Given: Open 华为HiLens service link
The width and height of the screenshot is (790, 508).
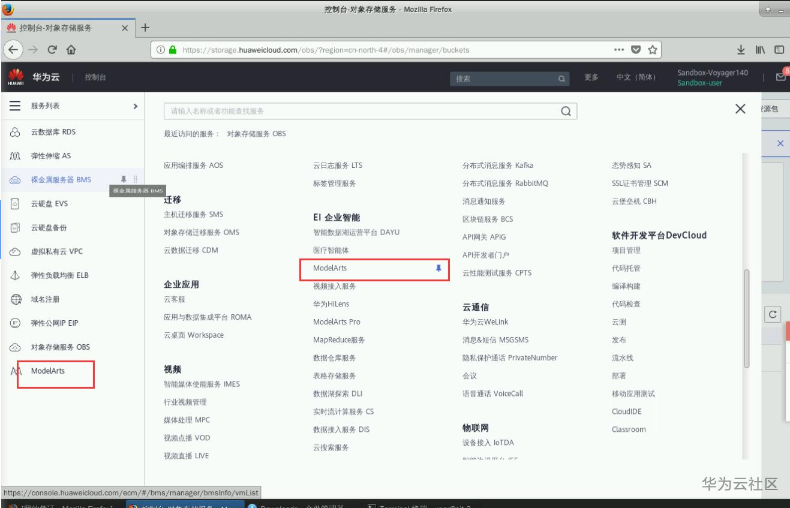Looking at the screenshot, I should [331, 304].
